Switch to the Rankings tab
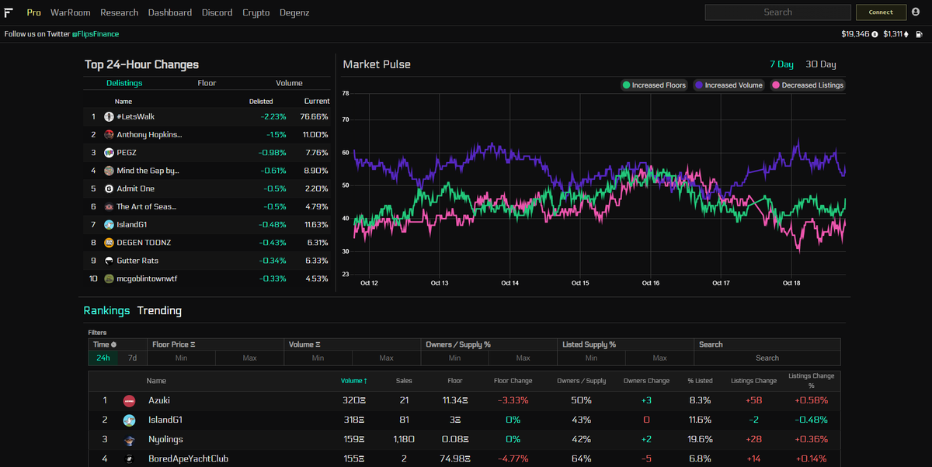The height and width of the screenshot is (467, 932). click(x=106, y=310)
